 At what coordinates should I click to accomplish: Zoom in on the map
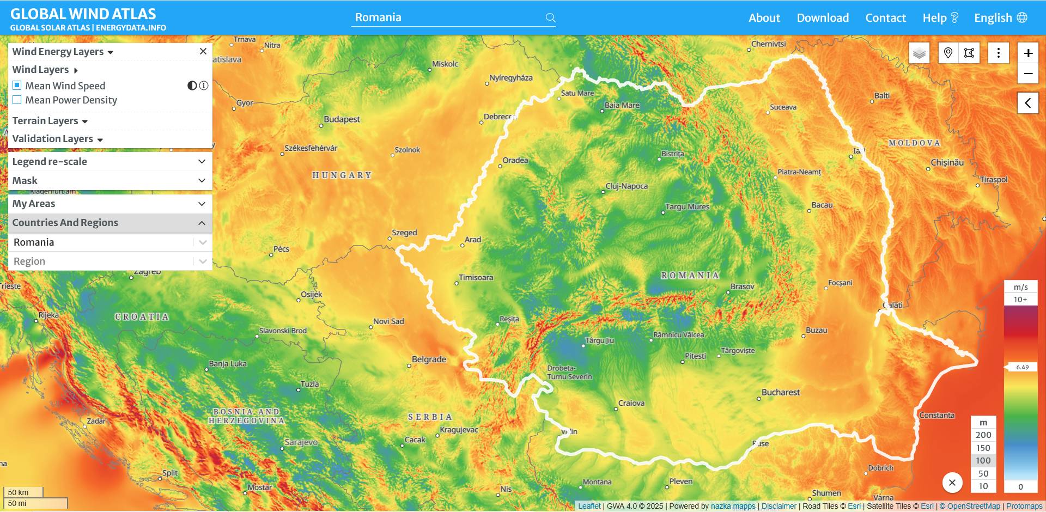pyautogui.click(x=1028, y=53)
